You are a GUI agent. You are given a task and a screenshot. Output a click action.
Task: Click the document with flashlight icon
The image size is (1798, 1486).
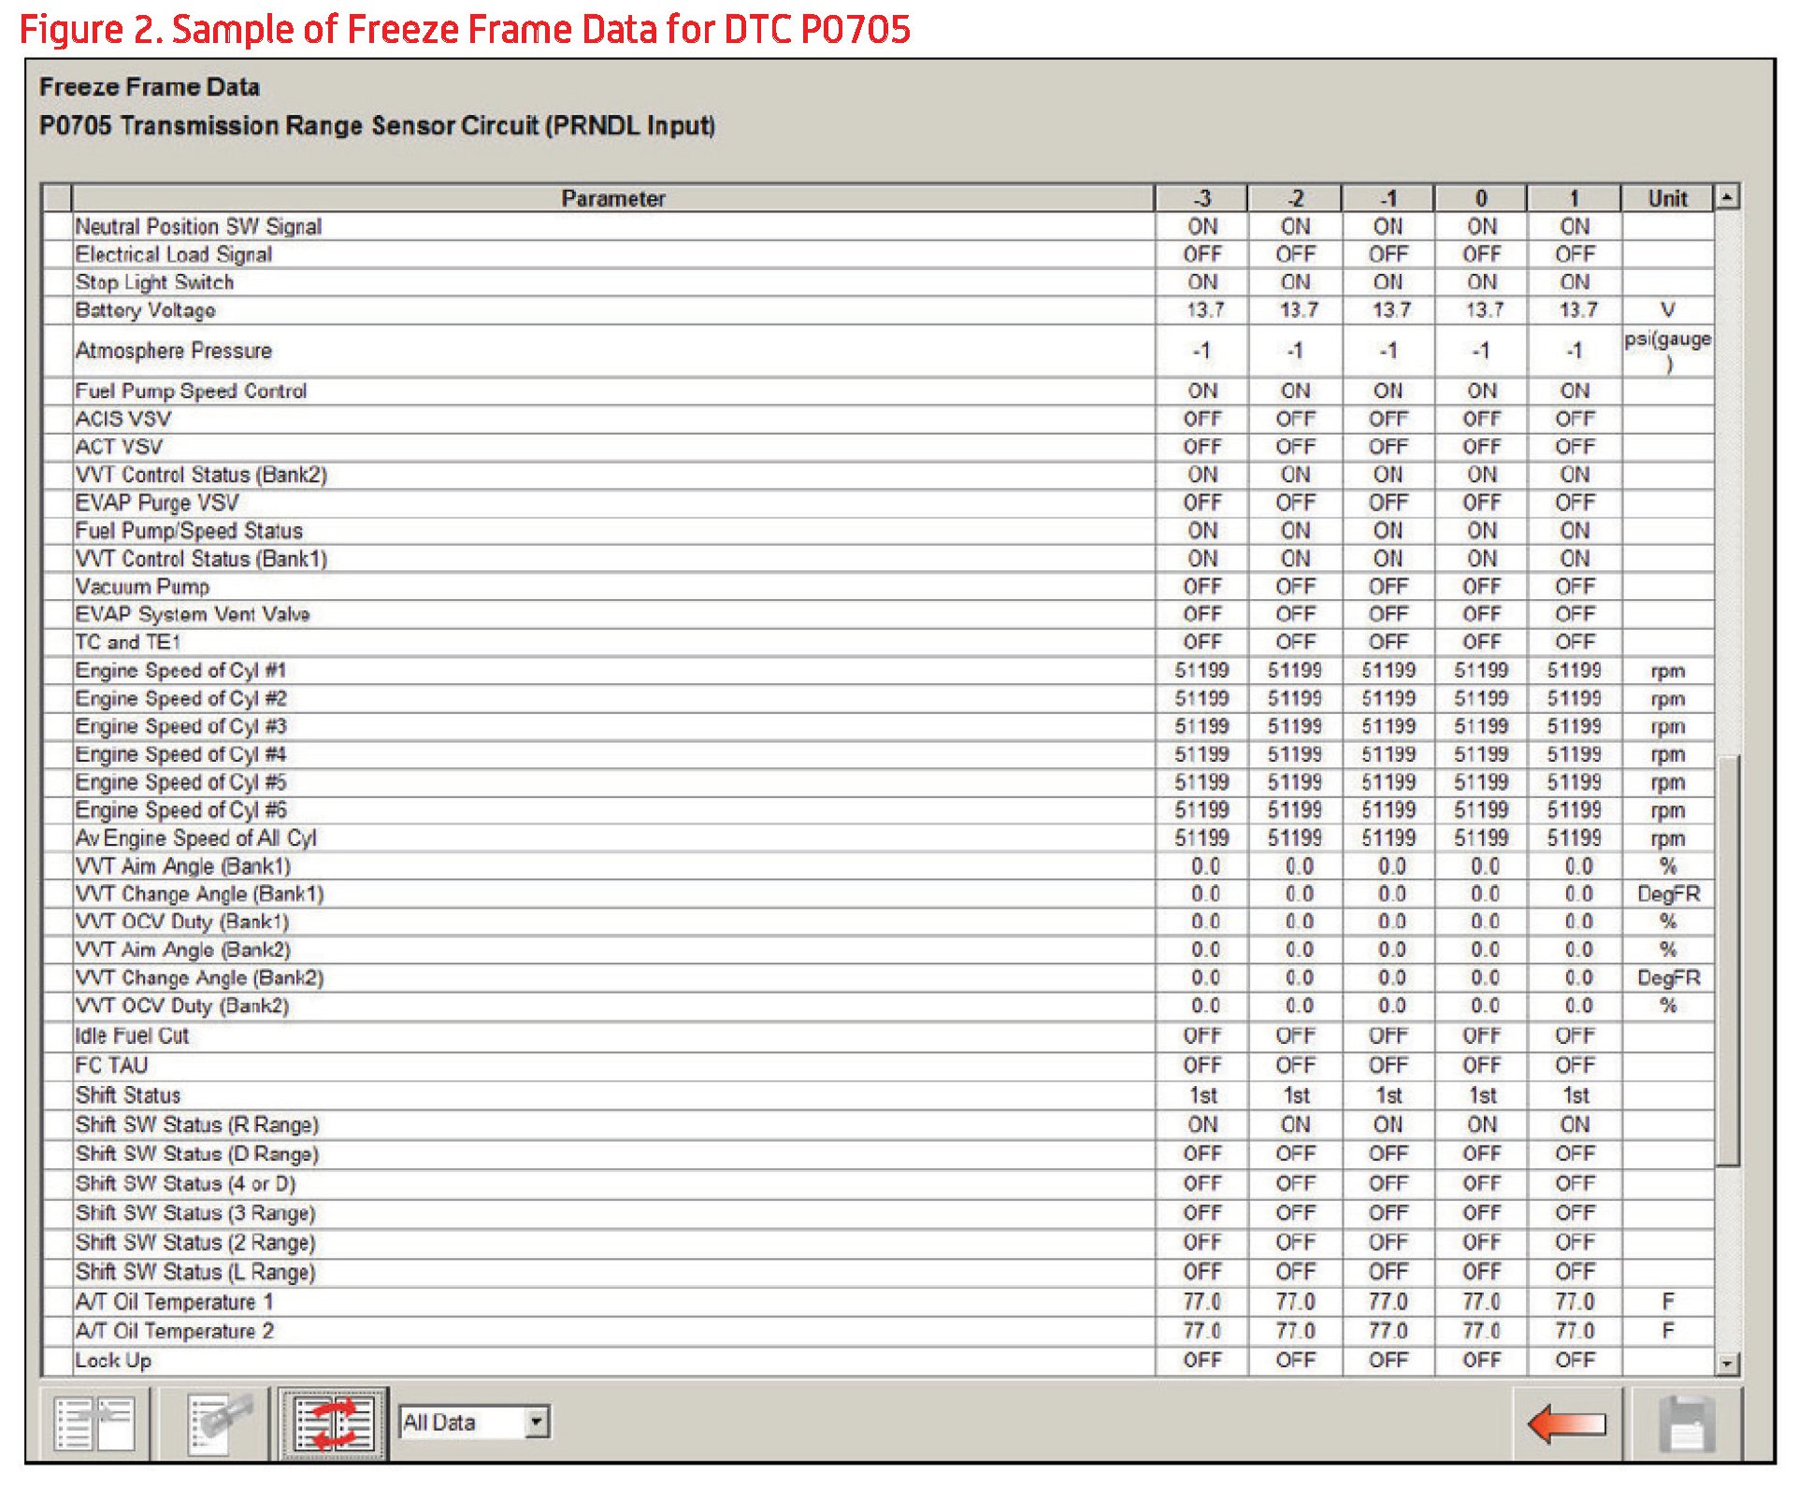click(x=219, y=1422)
